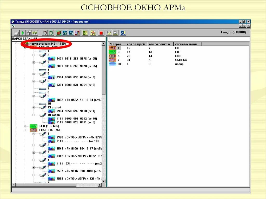The width and height of the screenshot is (266, 199).
Task: Select the blue park 88 row icon
Action: tap(112, 64)
